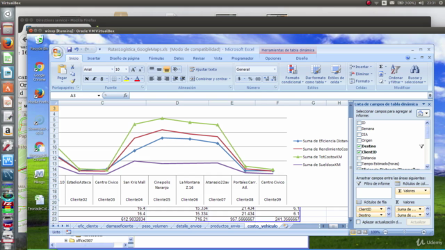445x250 pixels.
Task: Cut selection with the scissors icon
Action: pos(72,67)
